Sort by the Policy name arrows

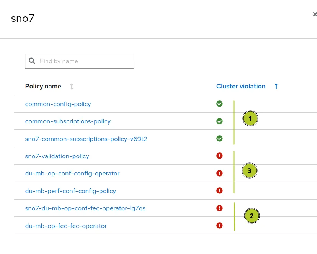(x=72, y=86)
